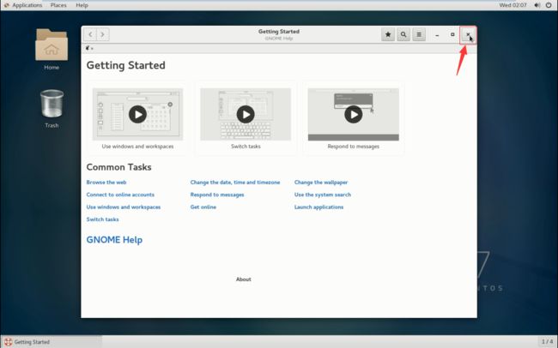Open the Places menu
The height and width of the screenshot is (348, 558).
pyautogui.click(x=58, y=5)
